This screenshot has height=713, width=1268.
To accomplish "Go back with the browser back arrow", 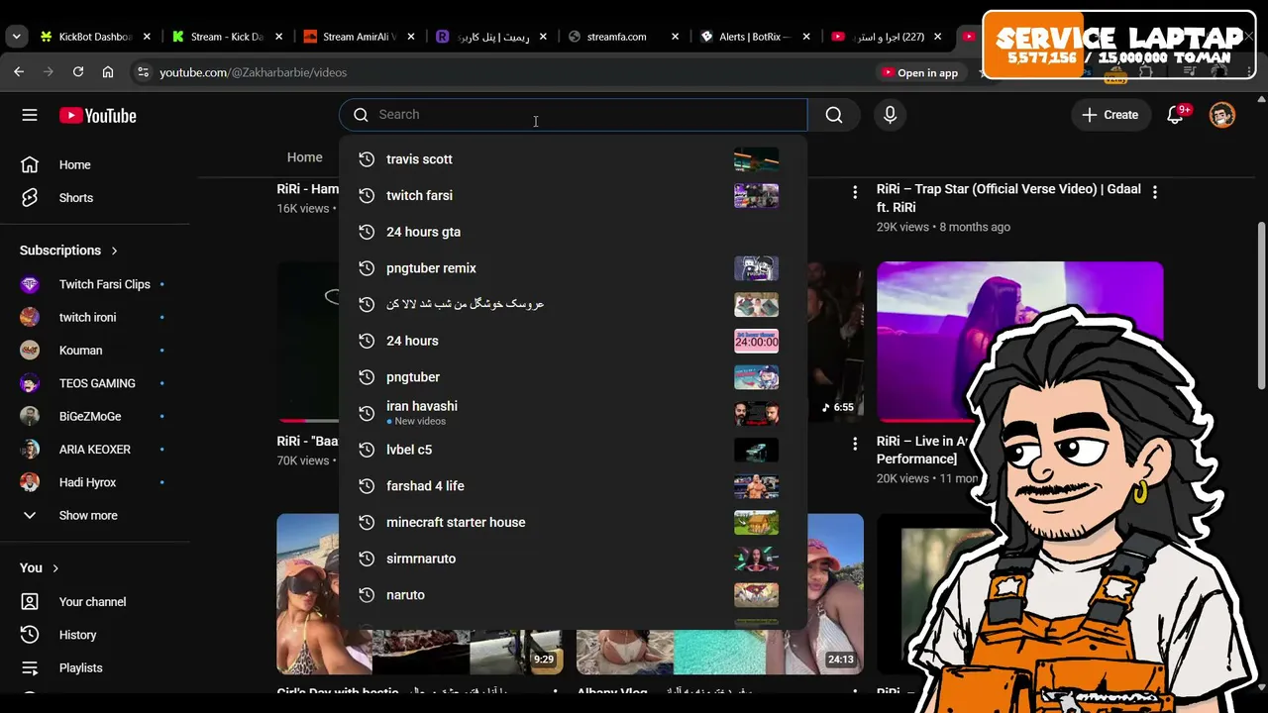I will click(19, 72).
